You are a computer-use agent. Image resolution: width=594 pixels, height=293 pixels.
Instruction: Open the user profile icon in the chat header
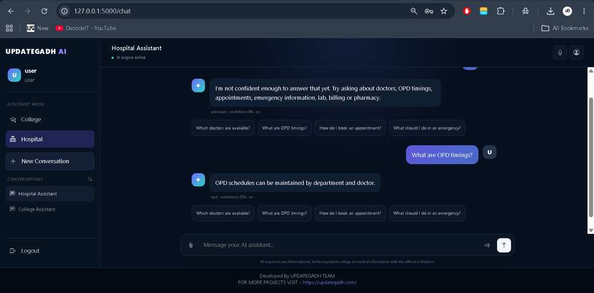click(x=576, y=52)
